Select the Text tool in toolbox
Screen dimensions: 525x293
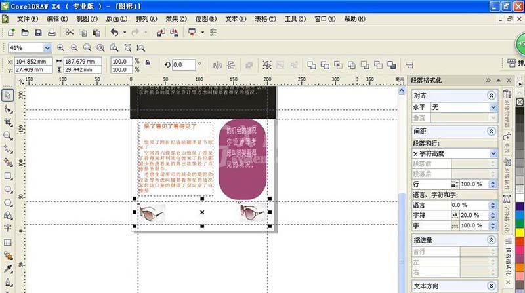pyautogui.click(x=8, y=228)
